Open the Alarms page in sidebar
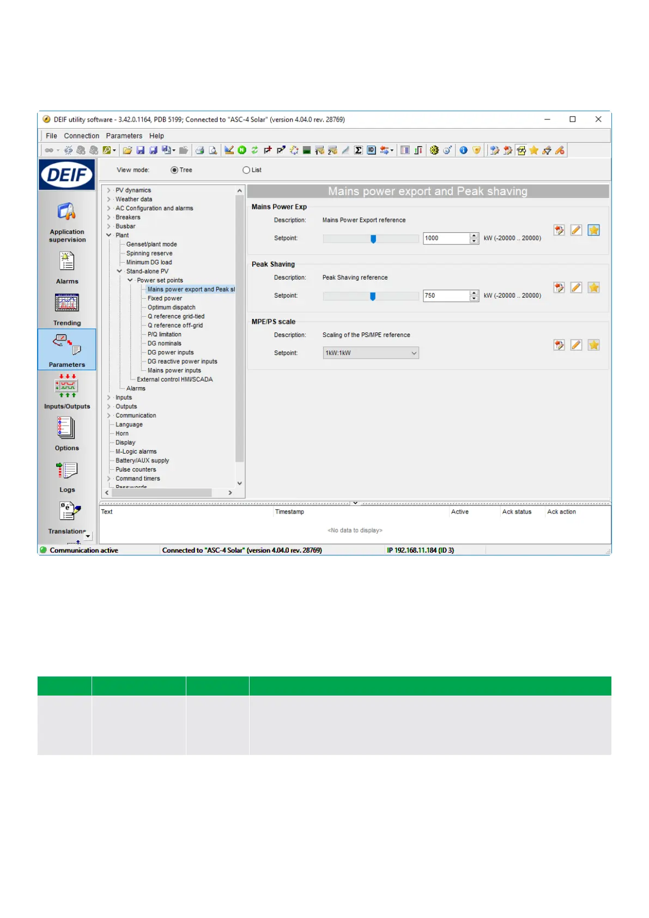This screenshot has width=649, height=918. point(67,268)
